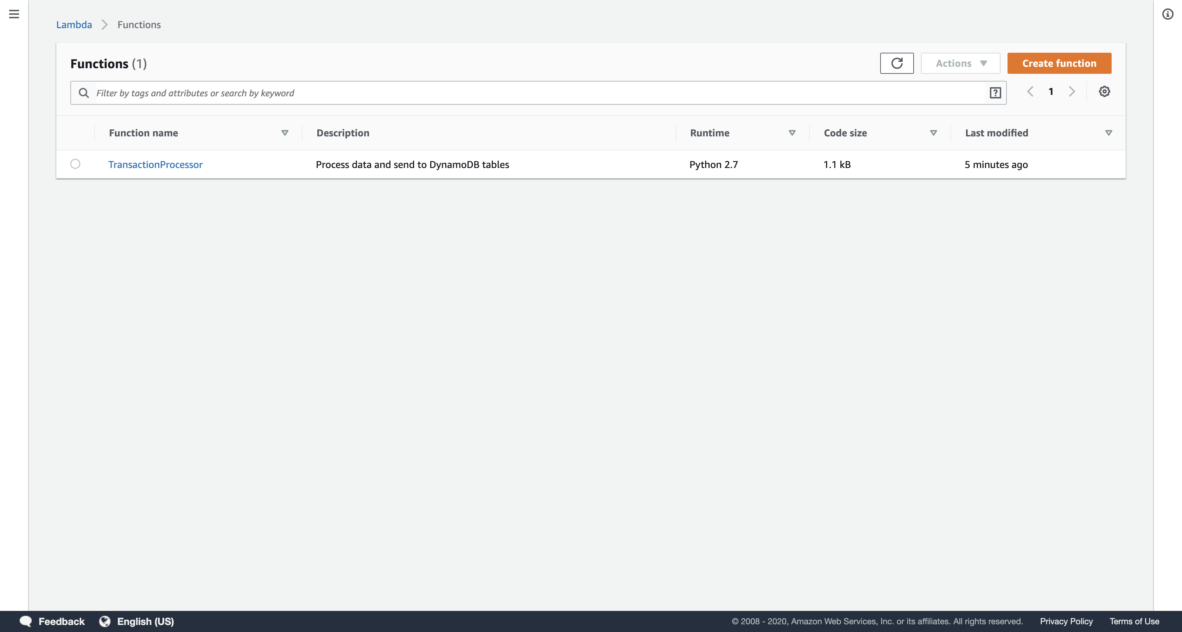
Task: Sort by Function name arrow
Action: (285, 133)
